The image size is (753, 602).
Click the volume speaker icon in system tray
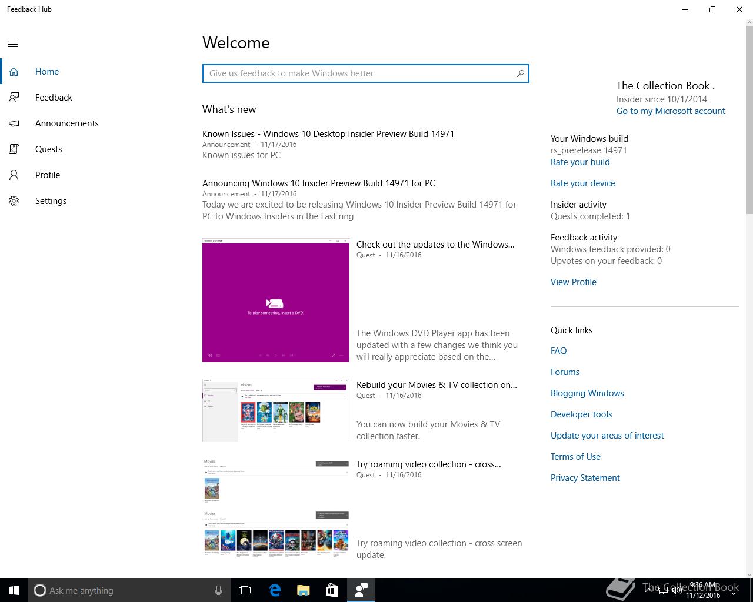pyautogui.click(x=677, y=590)
